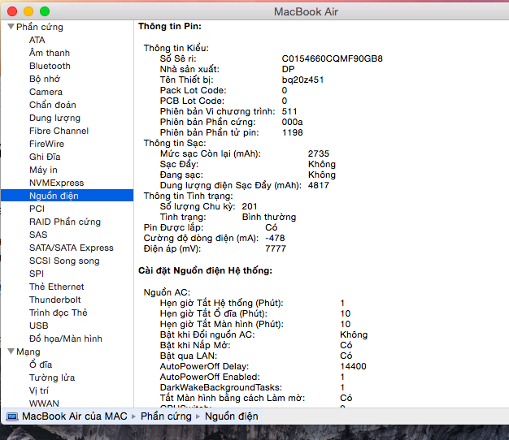Select WWAN in the sidebar
The height and width of the screenshot is (440, 509).
click(x=44, y=403)
